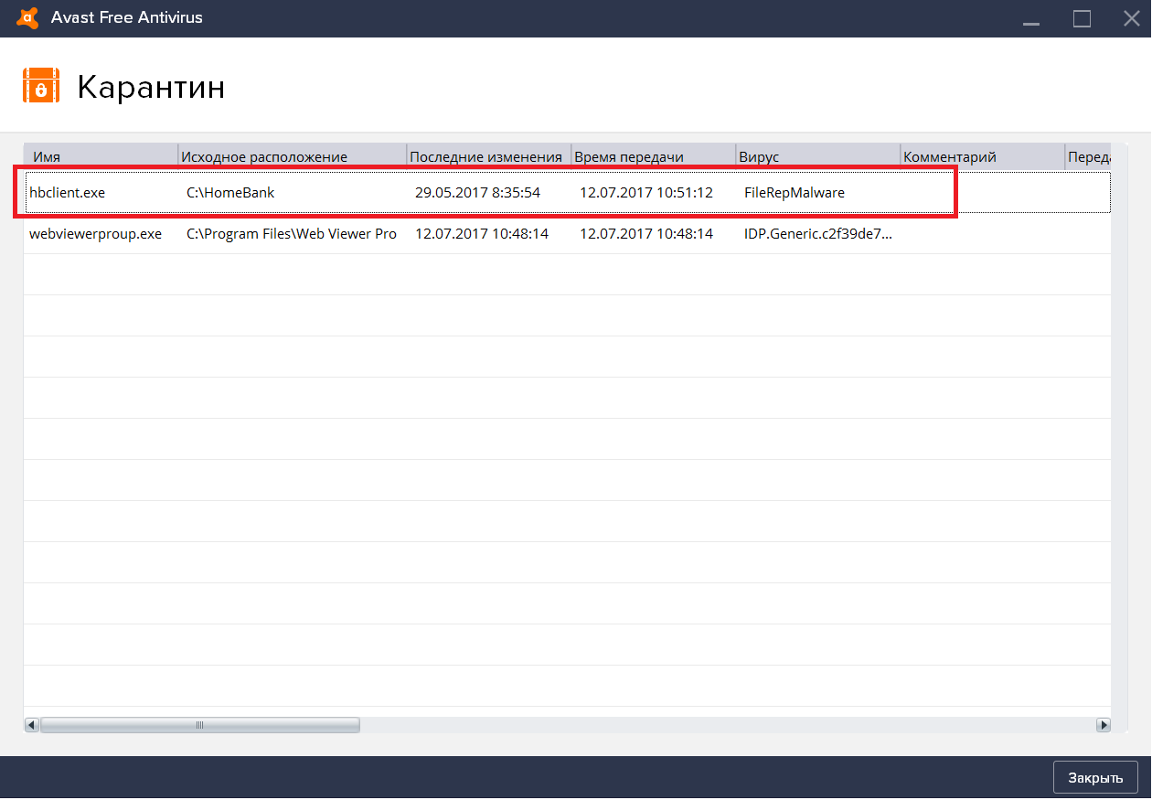Sort by the Вирус column header
Image resolution: width=1152 pixels, height=800 pixels.
[818, 156]
